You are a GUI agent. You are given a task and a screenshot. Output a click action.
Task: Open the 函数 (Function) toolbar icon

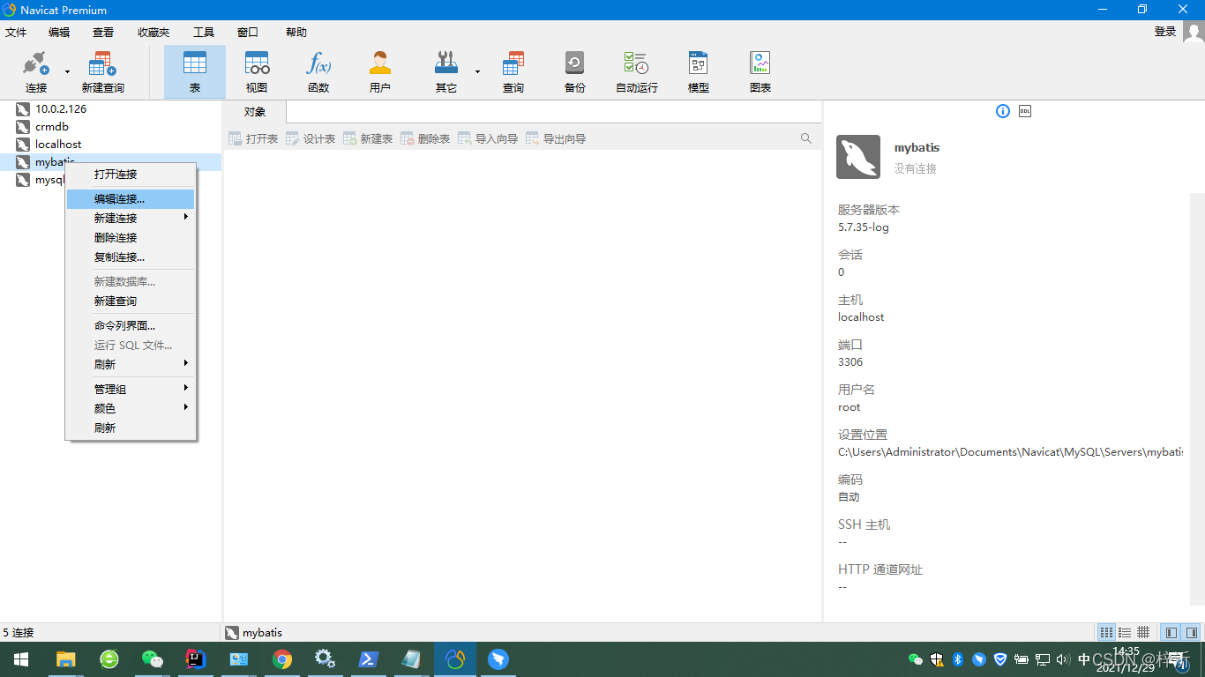318,72
